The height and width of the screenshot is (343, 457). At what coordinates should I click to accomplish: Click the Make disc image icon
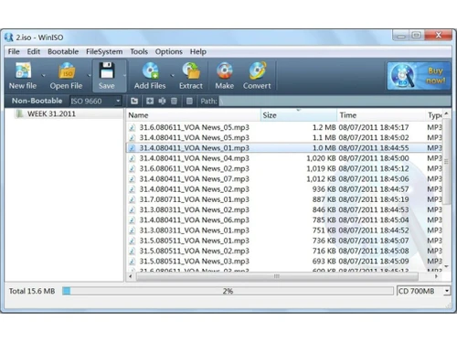click(x=225, y=70)
